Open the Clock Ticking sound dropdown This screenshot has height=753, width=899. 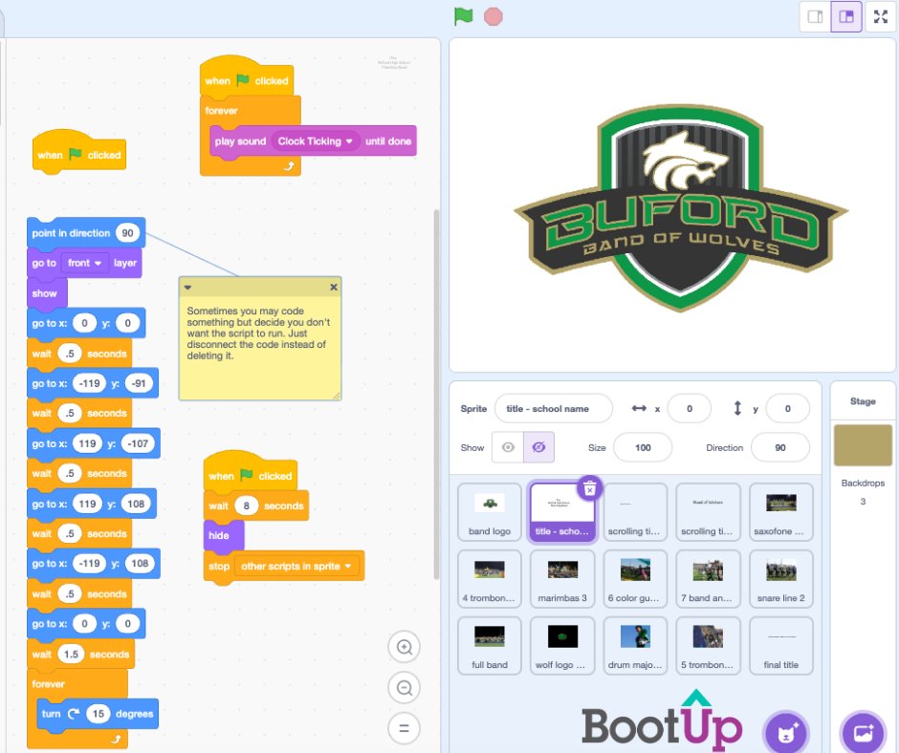316,141
